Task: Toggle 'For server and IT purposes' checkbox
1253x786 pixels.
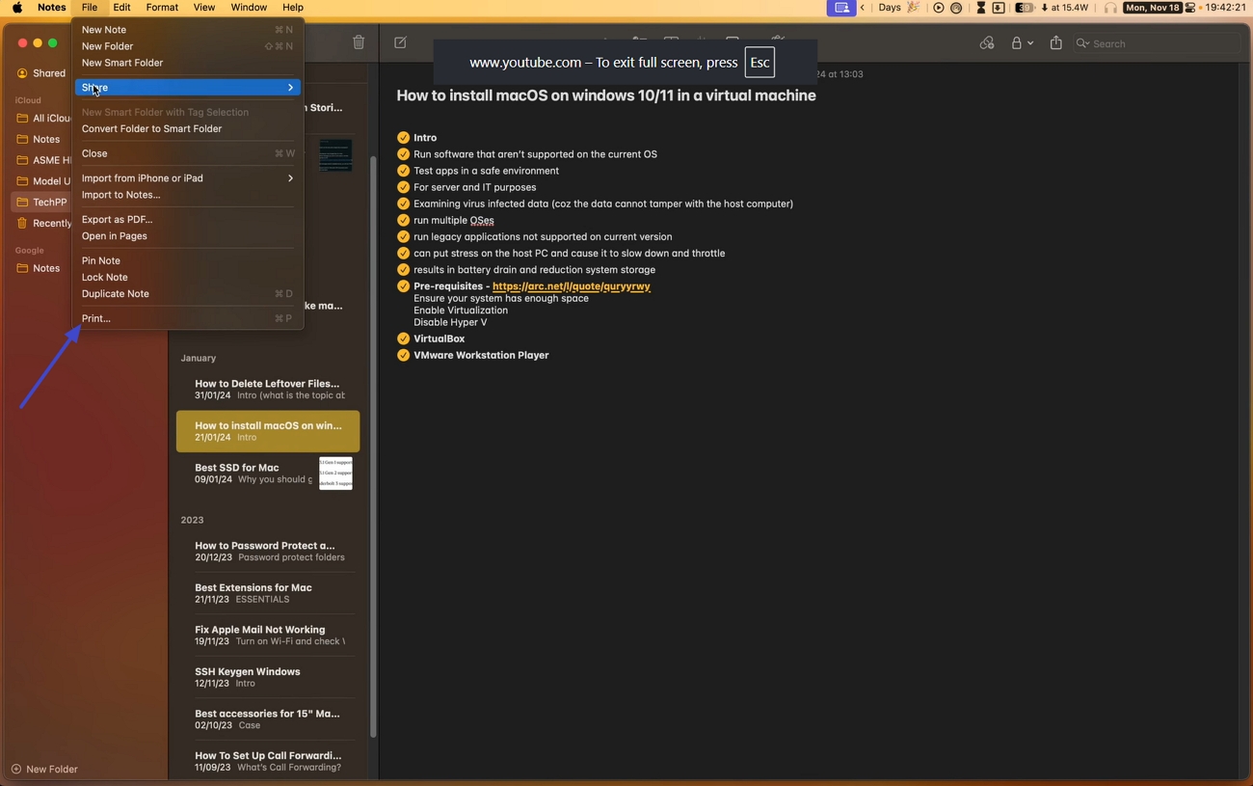Action: pos(403,187)
